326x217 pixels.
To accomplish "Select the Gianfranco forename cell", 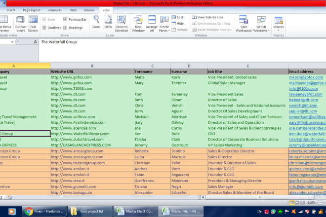I will pos(153,181).
